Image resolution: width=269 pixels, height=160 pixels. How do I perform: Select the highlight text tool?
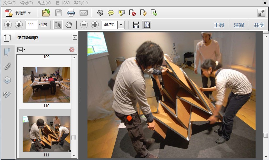122,13
